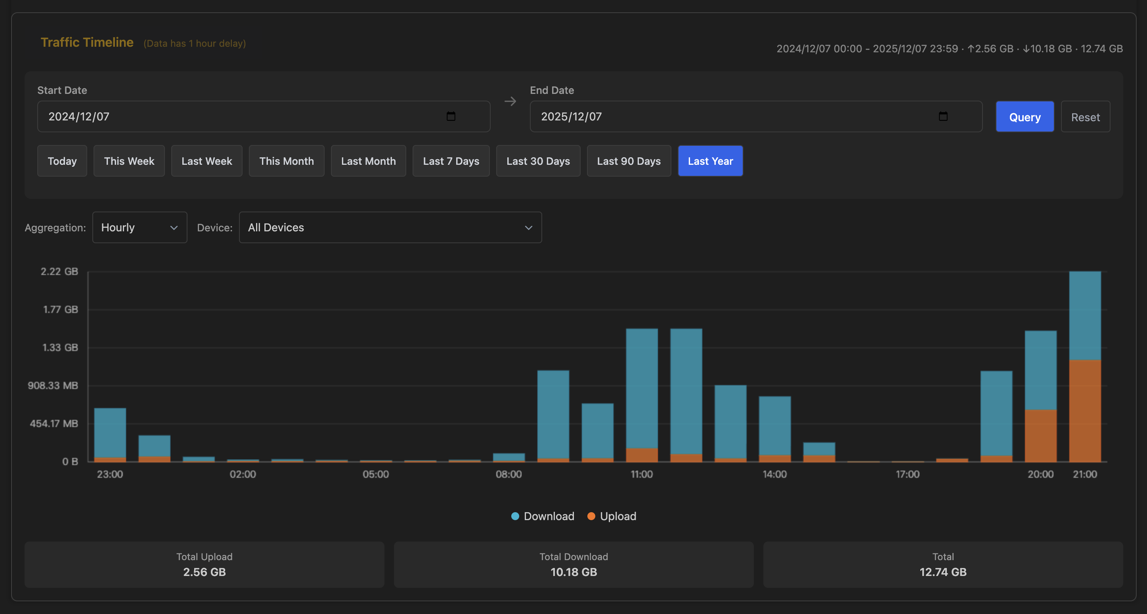Image resolution: width=1147 pixels, height=614 pixels.
Task: Expand the Device dropdown chevron
Action: [528, 227]
